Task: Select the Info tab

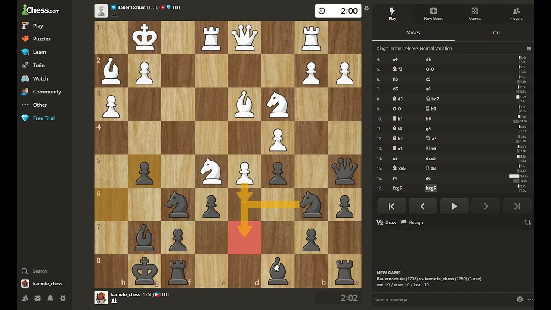Action: (495, 32)
